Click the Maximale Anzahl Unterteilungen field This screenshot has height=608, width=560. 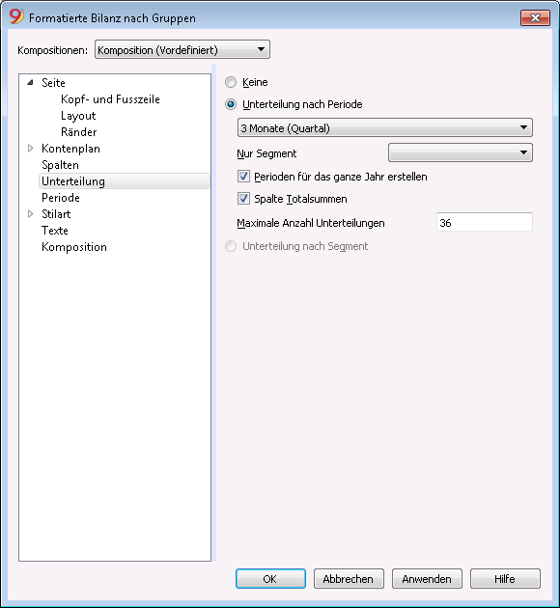pos(485,222)
